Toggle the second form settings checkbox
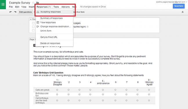 [33, 27]
